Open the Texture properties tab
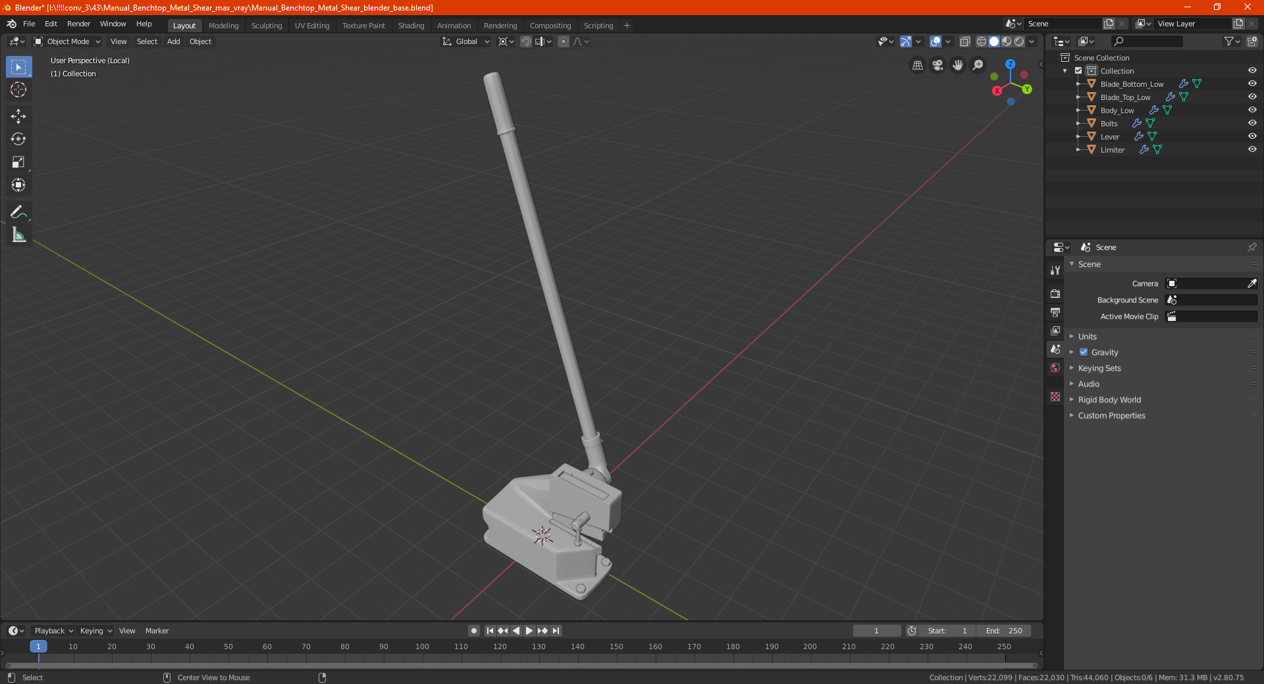 point(1055,397)
